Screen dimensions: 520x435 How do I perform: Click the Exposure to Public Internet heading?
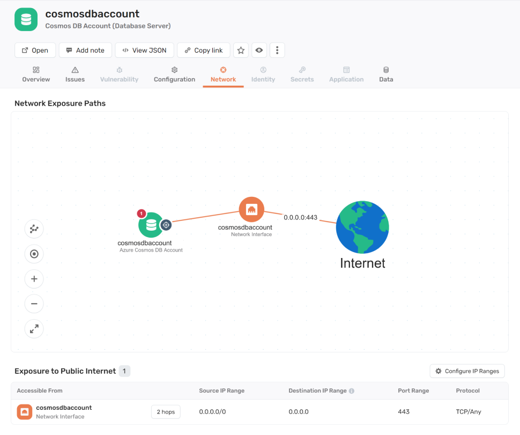[65, 371]
